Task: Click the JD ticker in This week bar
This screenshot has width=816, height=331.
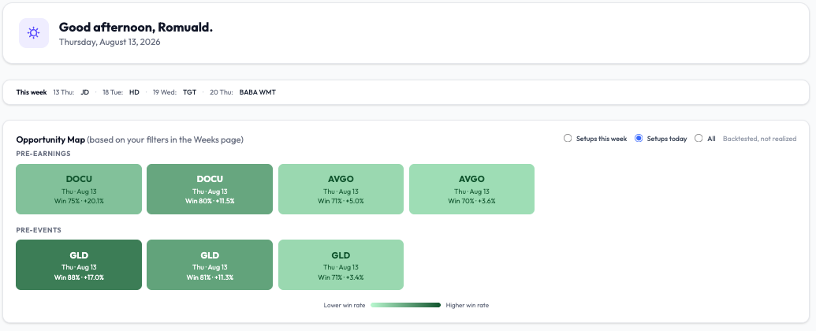Action: 85,92
